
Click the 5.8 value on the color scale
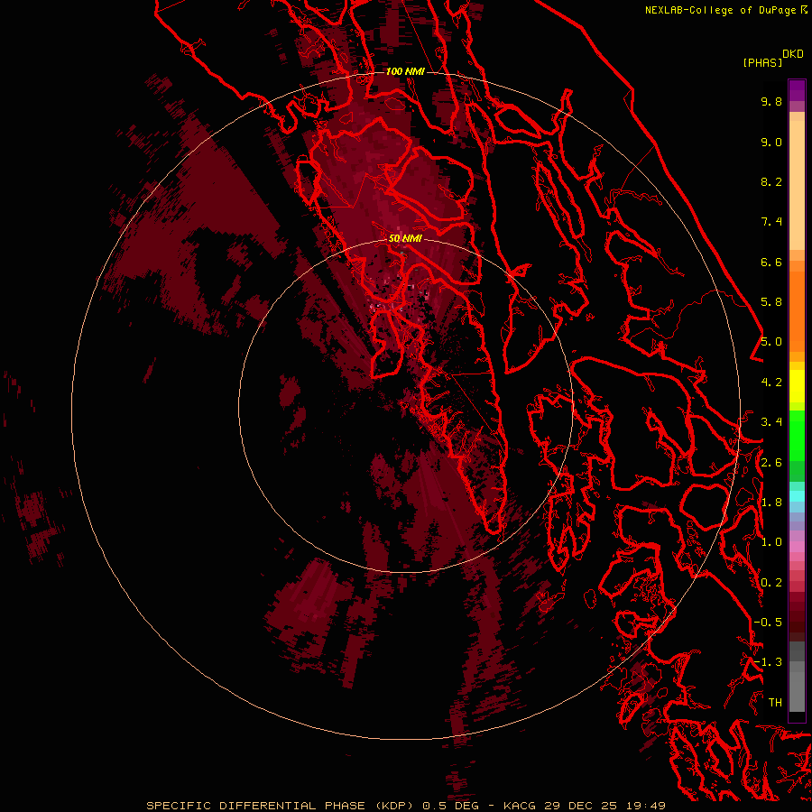(x=771, y=302)
